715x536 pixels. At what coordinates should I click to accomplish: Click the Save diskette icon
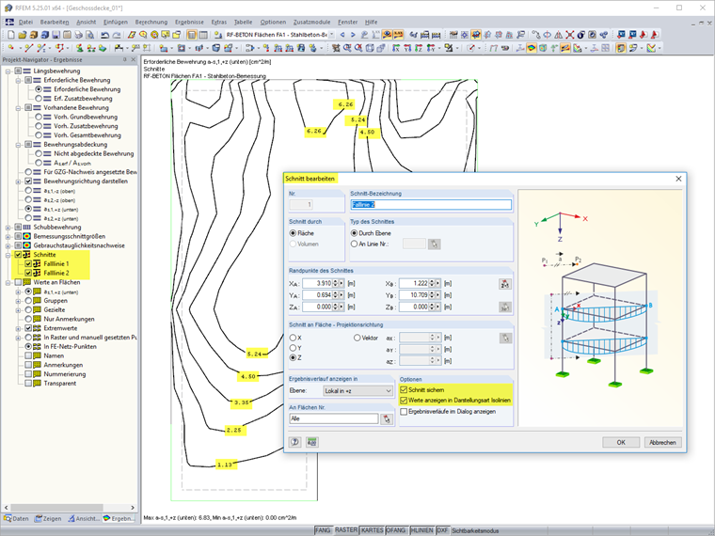click(56, 35)
